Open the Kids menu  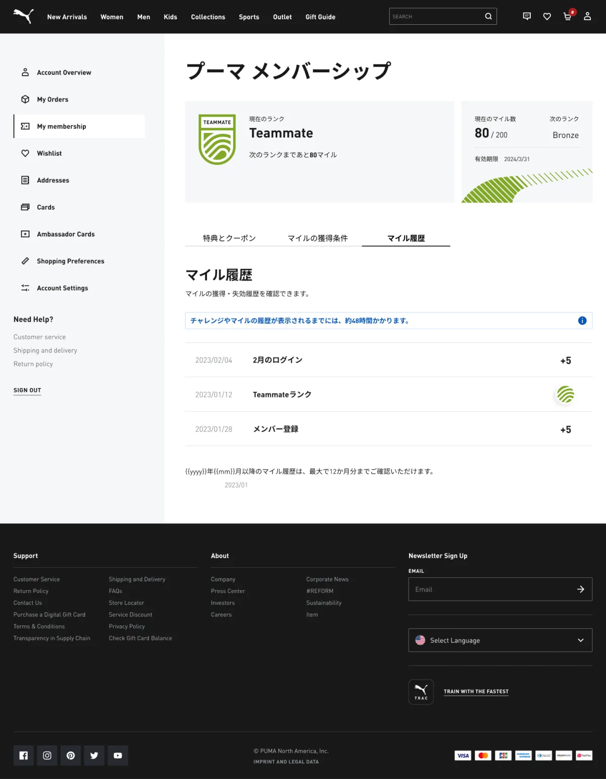click(x=171, y=17)
